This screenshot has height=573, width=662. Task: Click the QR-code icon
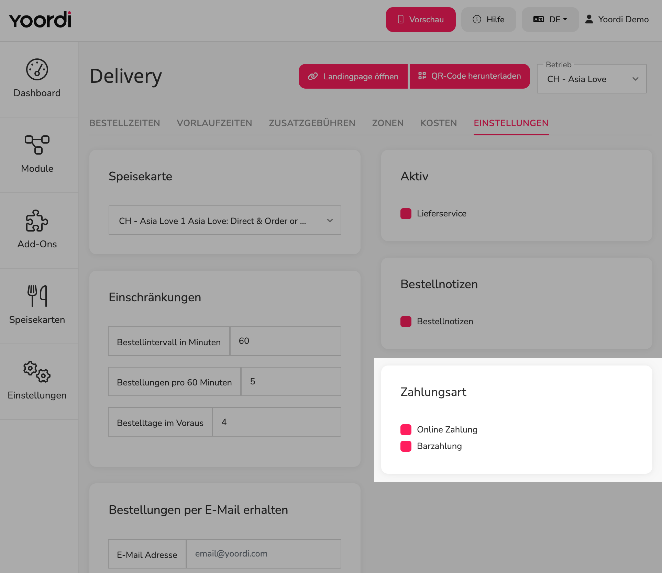point(422,76)
